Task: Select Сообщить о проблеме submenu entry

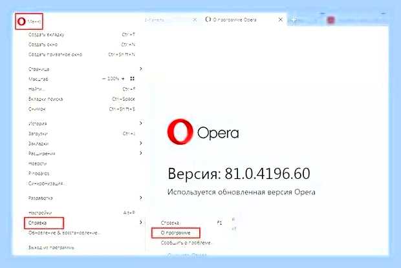Action: click(x=186, y=243)
